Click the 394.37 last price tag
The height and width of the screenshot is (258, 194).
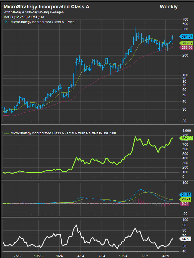[186, 36]
